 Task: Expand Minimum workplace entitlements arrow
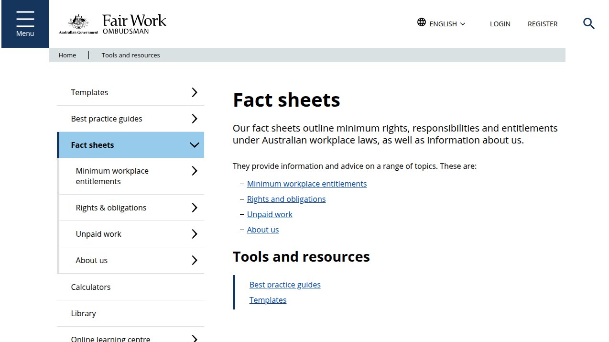point(194,171)
